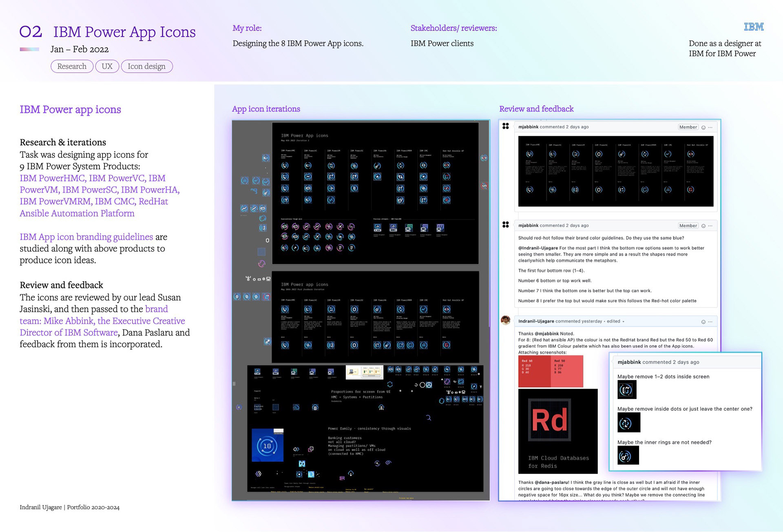Click icon under 'inner rings are not needed'

click(x=628, y=456)
